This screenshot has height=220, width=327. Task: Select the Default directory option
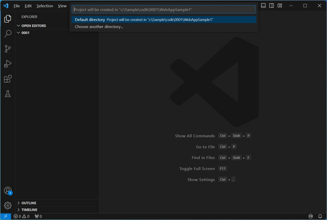(x=164, y=20)
